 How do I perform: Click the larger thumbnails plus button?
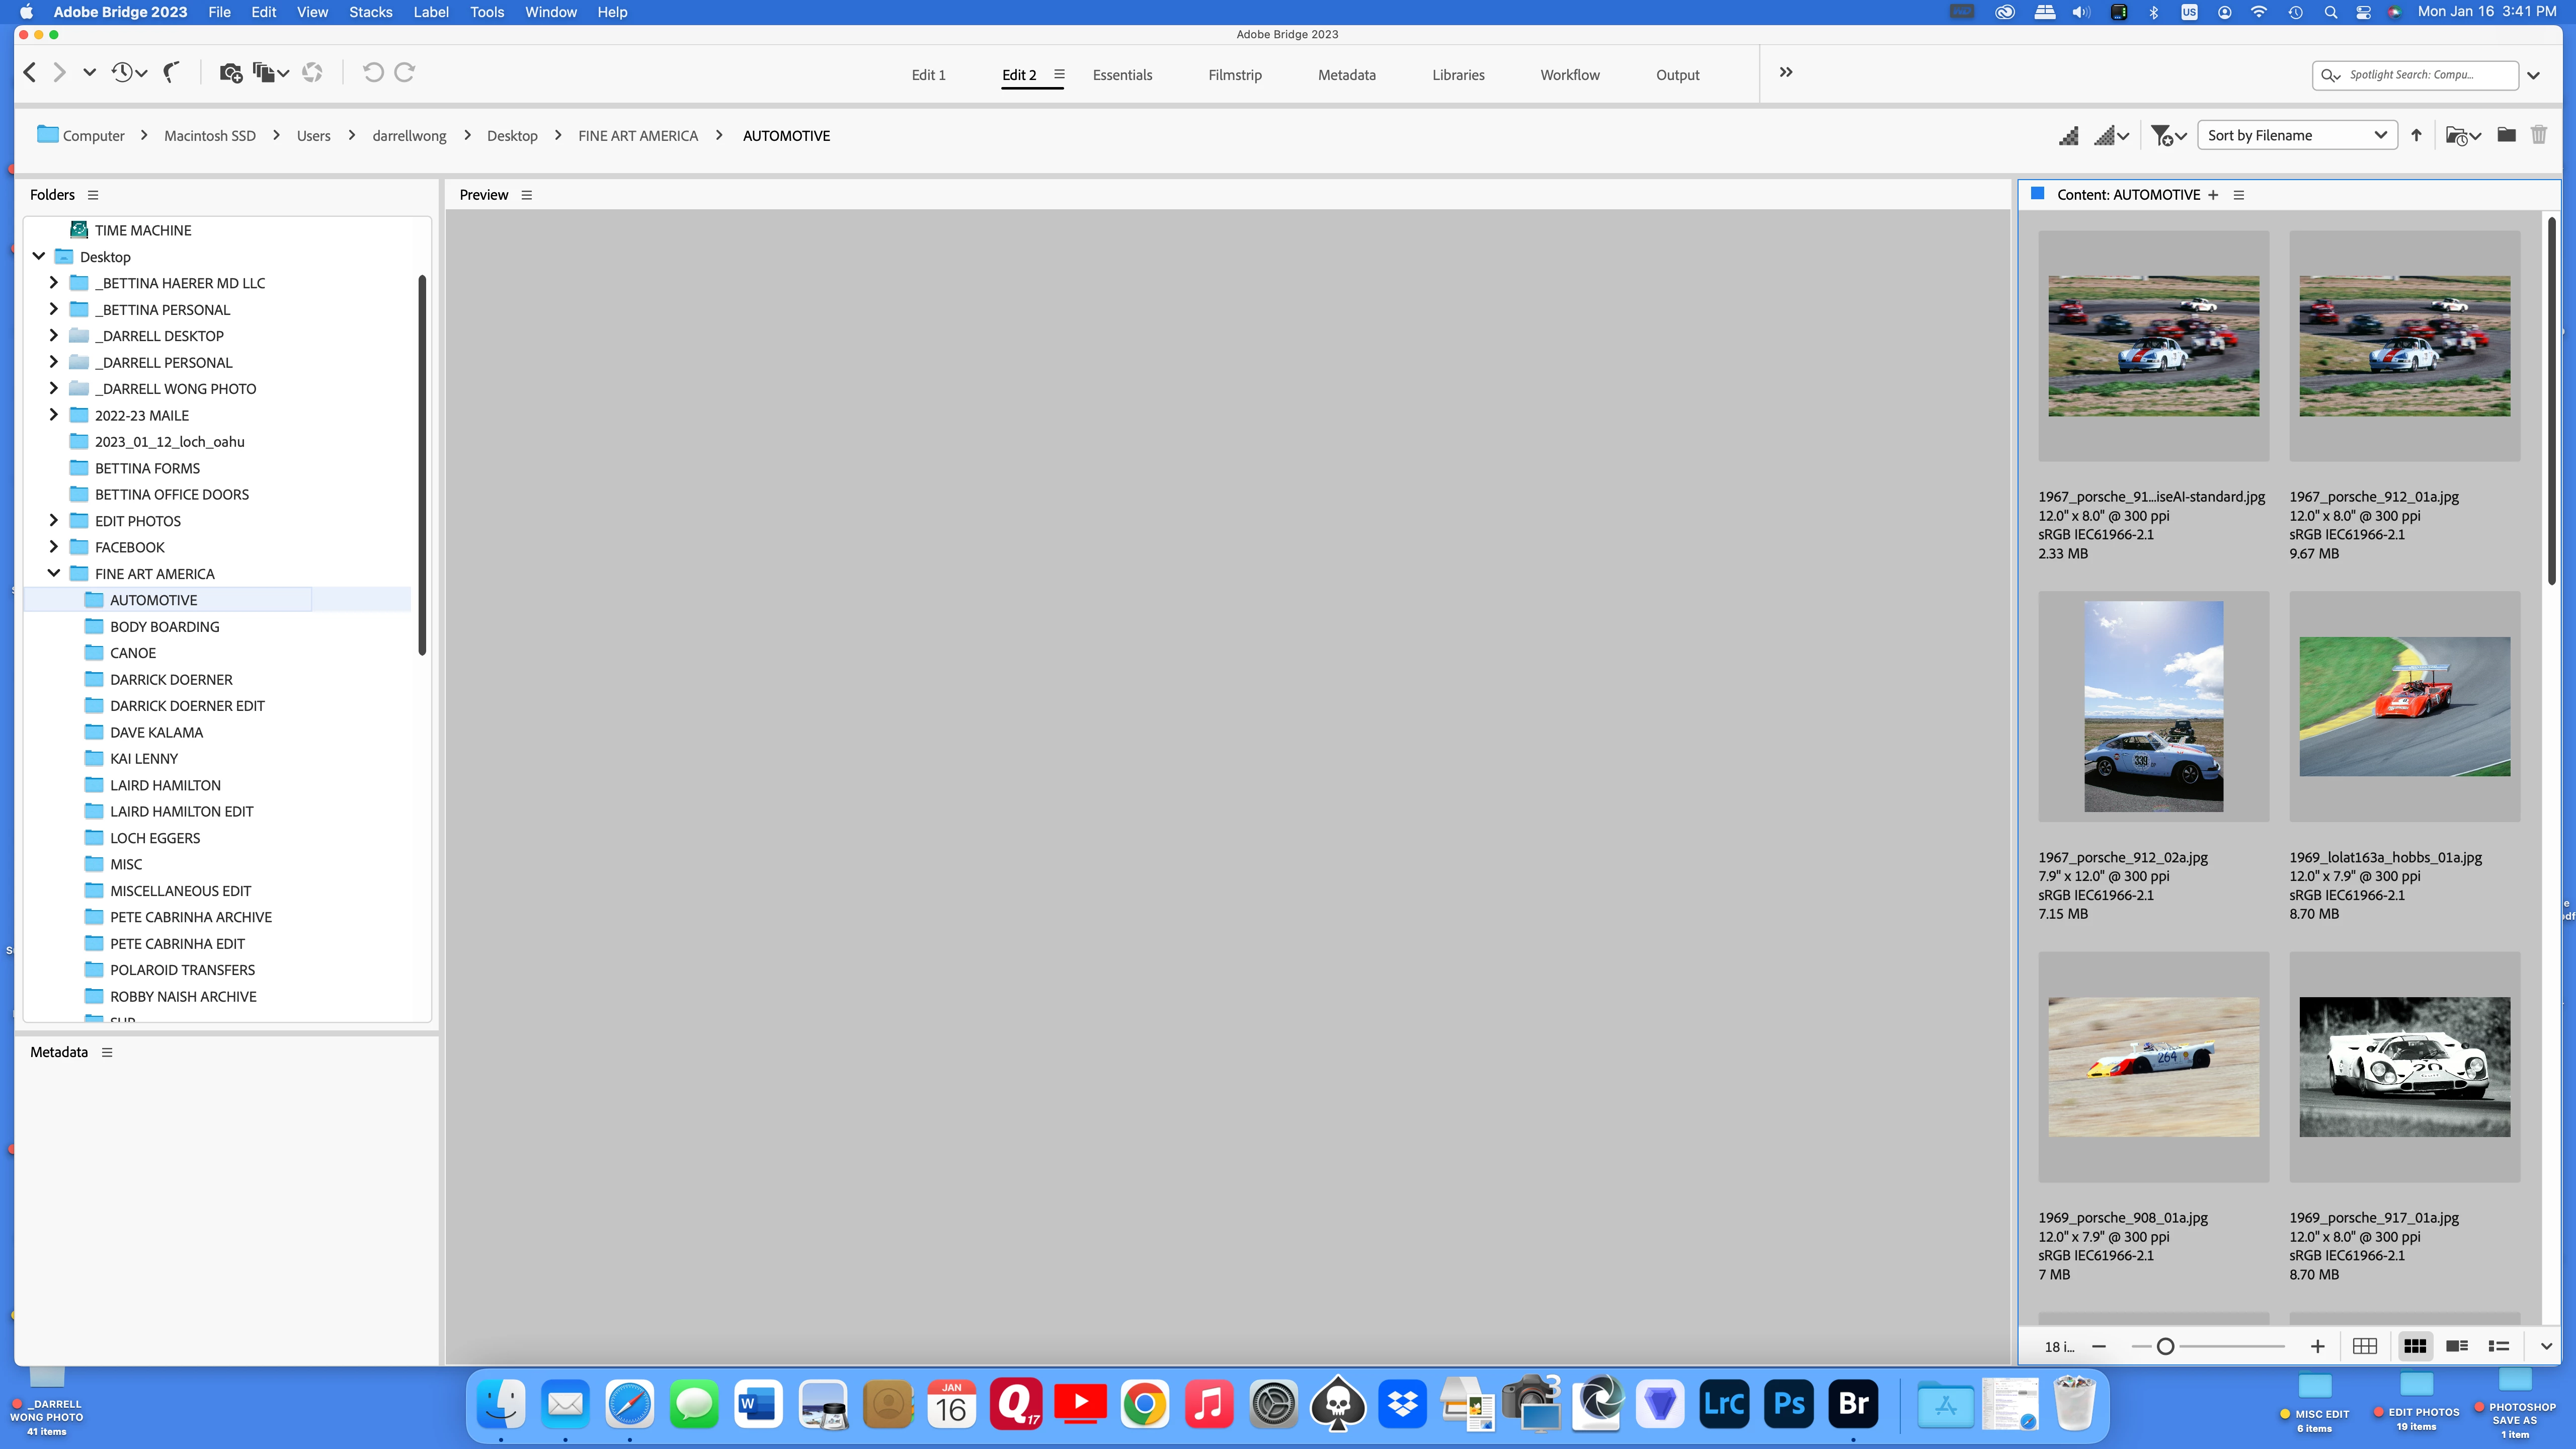2317,1346
